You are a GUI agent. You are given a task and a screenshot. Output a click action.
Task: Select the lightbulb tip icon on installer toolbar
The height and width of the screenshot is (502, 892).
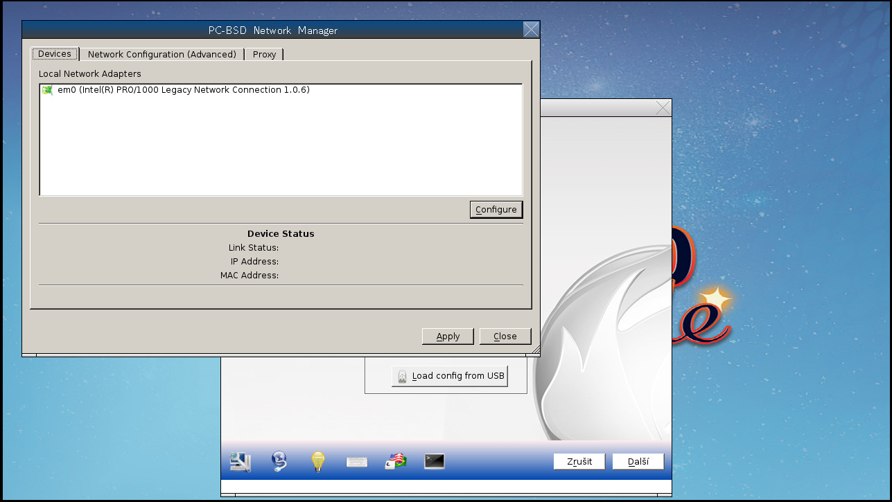click(317, 461)
